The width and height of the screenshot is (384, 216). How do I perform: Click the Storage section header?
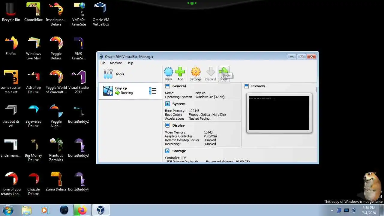179,151
